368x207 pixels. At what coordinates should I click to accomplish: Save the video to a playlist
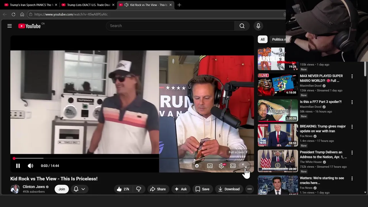pyautogui.click(x=202, y=189)
